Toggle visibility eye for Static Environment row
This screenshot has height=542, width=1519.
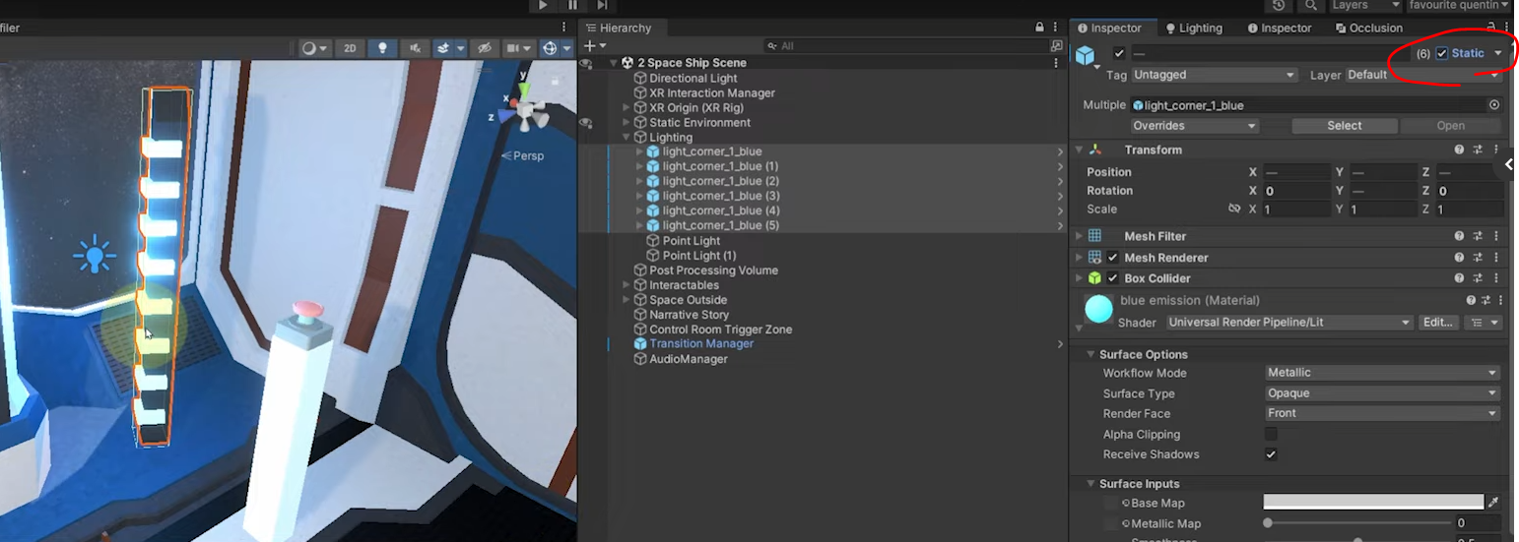coord(587,123)
